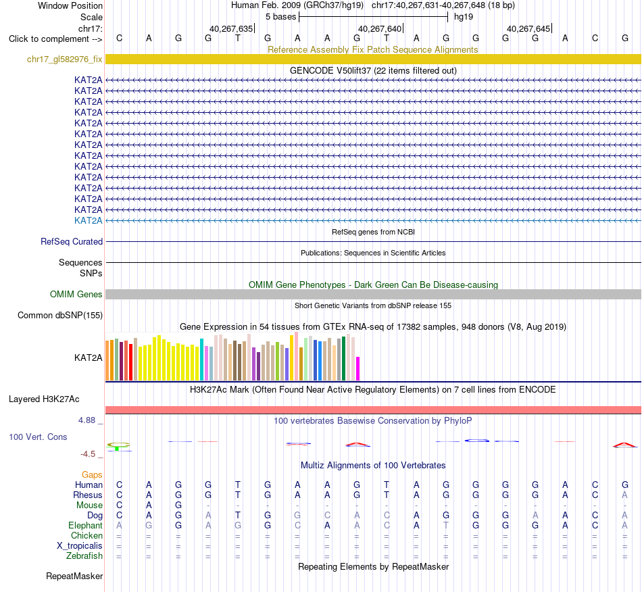This screenshot has width=642, height=592.
Task: Open '100 vertebrates Basewise Conservation by PhyloP' title
Action: (373, 420)
